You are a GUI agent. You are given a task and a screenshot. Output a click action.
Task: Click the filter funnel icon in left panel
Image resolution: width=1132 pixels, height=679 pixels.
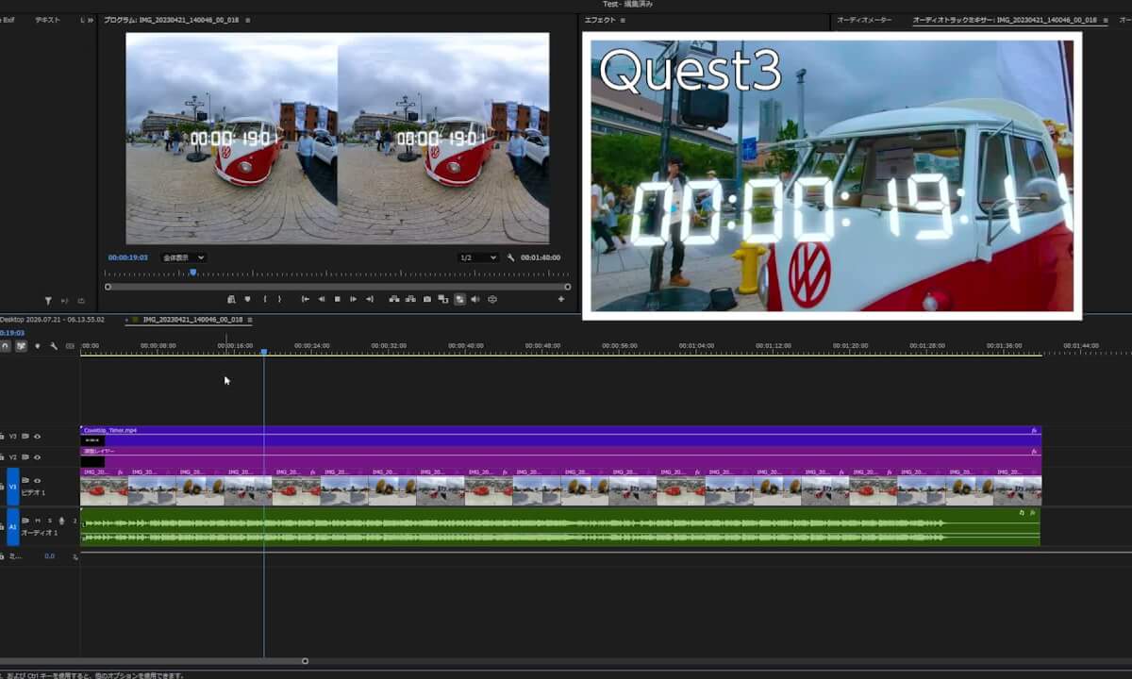pos(48,301)
